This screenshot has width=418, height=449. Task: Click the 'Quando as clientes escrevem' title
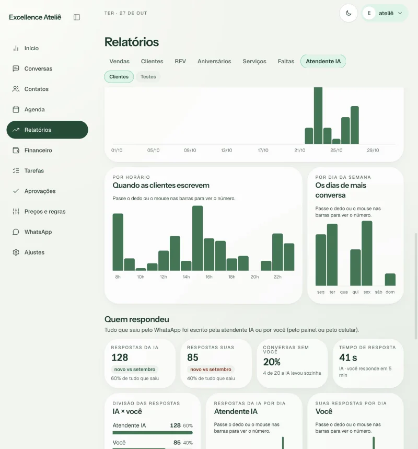161,185
